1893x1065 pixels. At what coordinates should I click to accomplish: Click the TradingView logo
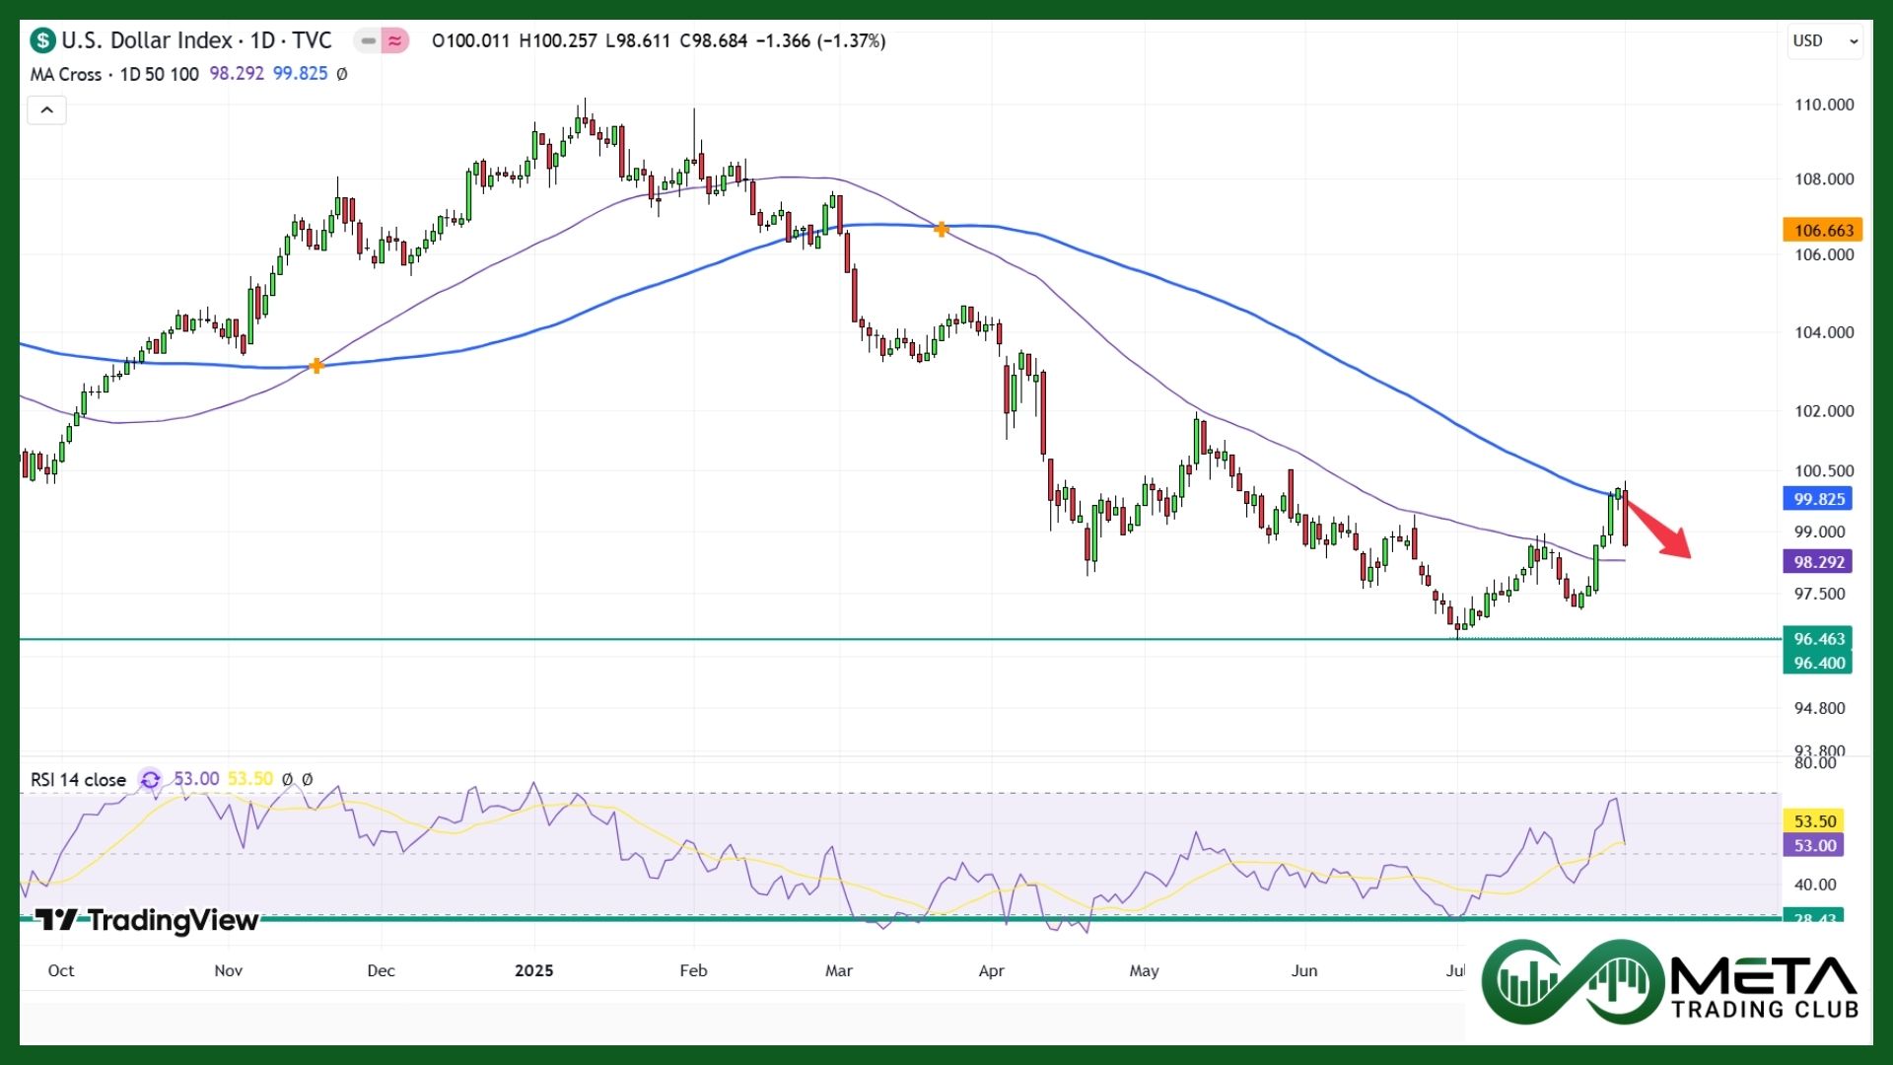tap(148, 920)
